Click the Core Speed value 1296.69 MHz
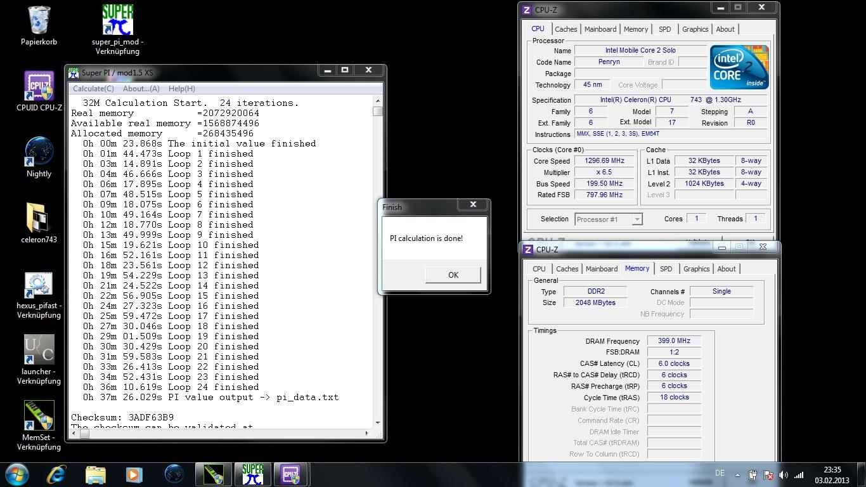This screenshot has width=866, height=487. [605, 161]
